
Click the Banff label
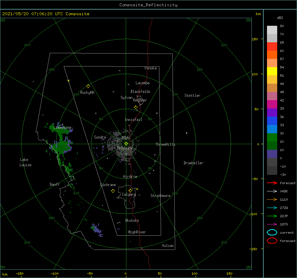point(54,184)
